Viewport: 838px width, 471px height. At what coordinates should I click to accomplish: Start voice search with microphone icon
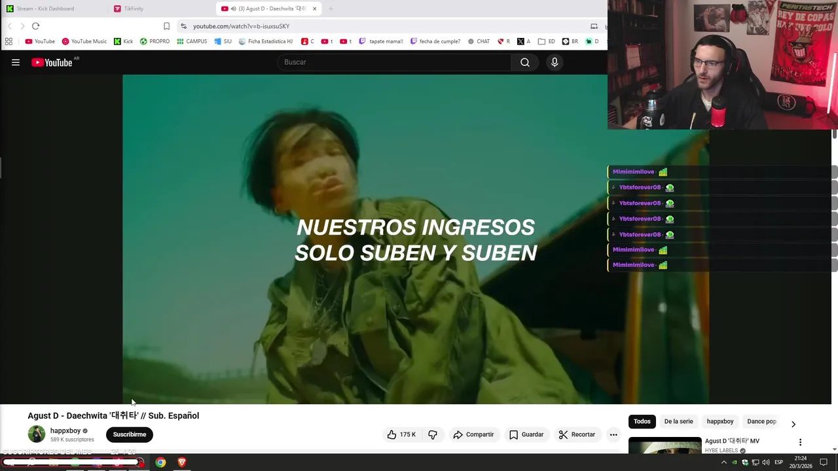555,62
